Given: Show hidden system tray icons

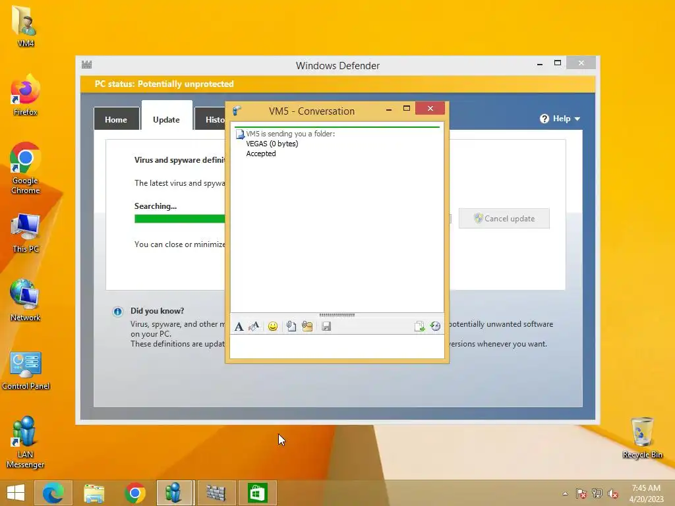Looking at the screenshot, I should [x=565, y=493].
